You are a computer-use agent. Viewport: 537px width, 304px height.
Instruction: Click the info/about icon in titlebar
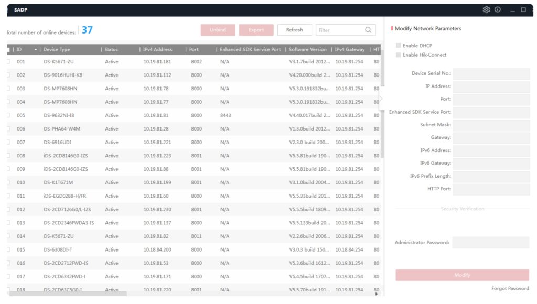coord(497,9)
